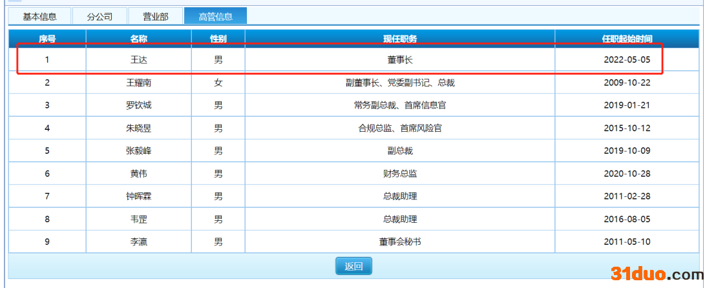This screenshot has height=288, width=716.
Task: Click the 董事长 position cell
Action: click(x=400, y=60)
